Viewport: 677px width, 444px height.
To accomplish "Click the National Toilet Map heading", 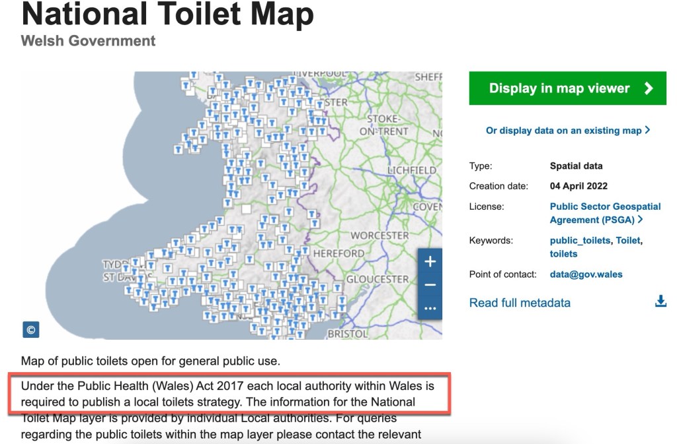I will [x=167, y=15].
